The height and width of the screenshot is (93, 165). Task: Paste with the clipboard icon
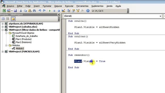[30, 11]
